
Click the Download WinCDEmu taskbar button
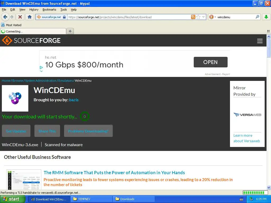pos(49,199)
